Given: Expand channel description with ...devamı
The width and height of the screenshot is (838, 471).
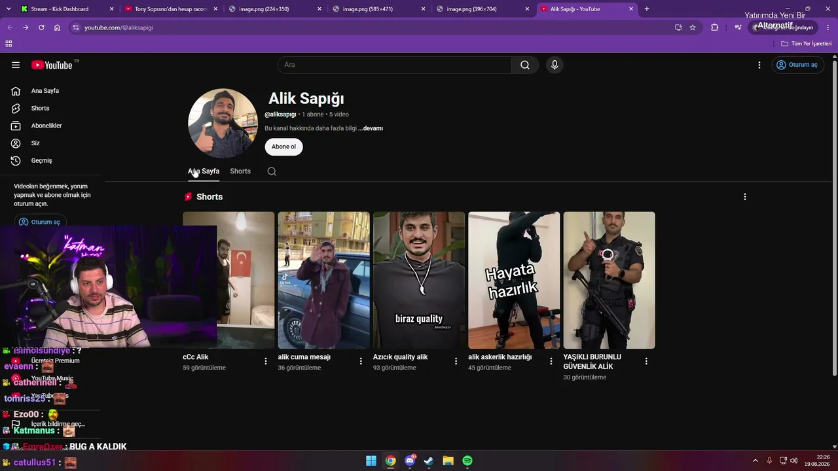Looking at the screenshot, I should tap(371, 128).
